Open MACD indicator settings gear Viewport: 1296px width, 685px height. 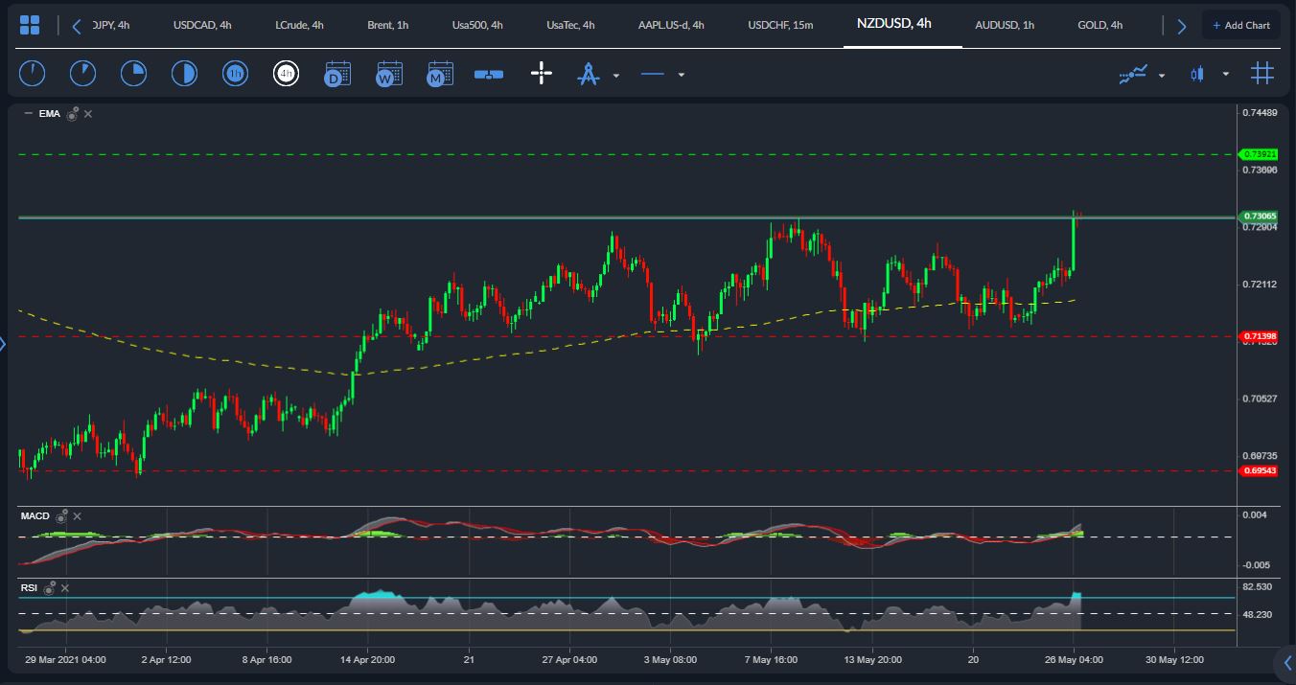click(x=61, y=515)
